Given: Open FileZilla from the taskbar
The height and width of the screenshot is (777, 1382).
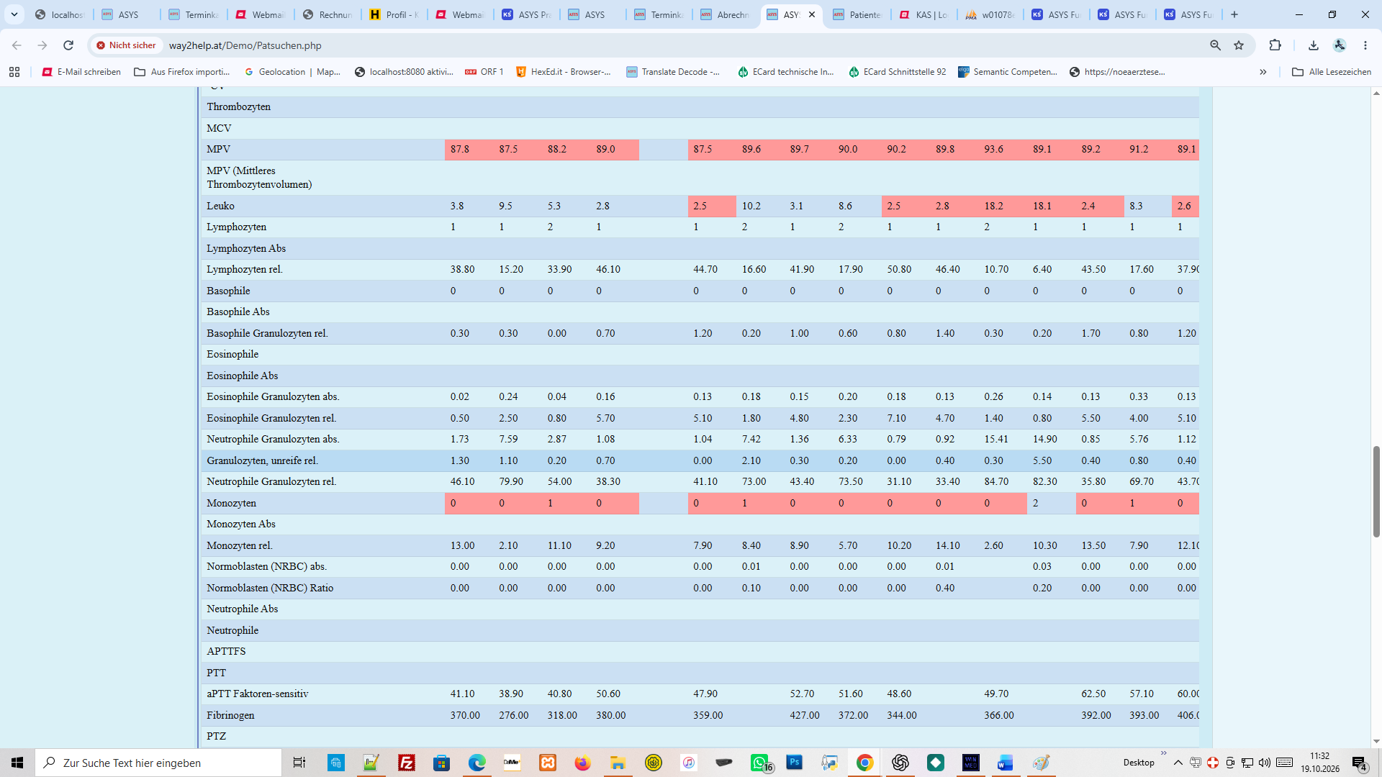Looking at the screenshot, I should (x=407, y=763).
